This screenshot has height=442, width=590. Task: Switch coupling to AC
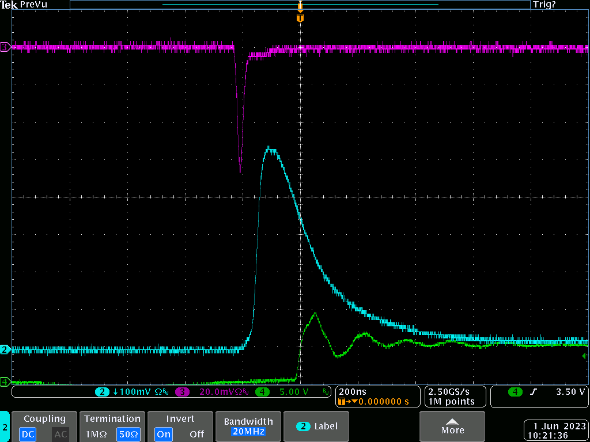pos(60,434)
